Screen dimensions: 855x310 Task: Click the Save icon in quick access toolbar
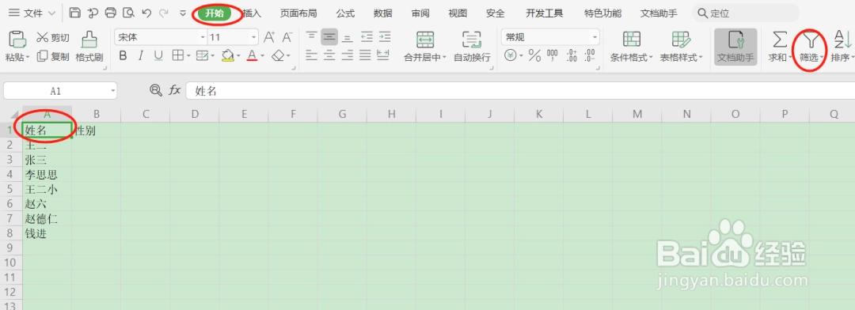pos(75,13)
